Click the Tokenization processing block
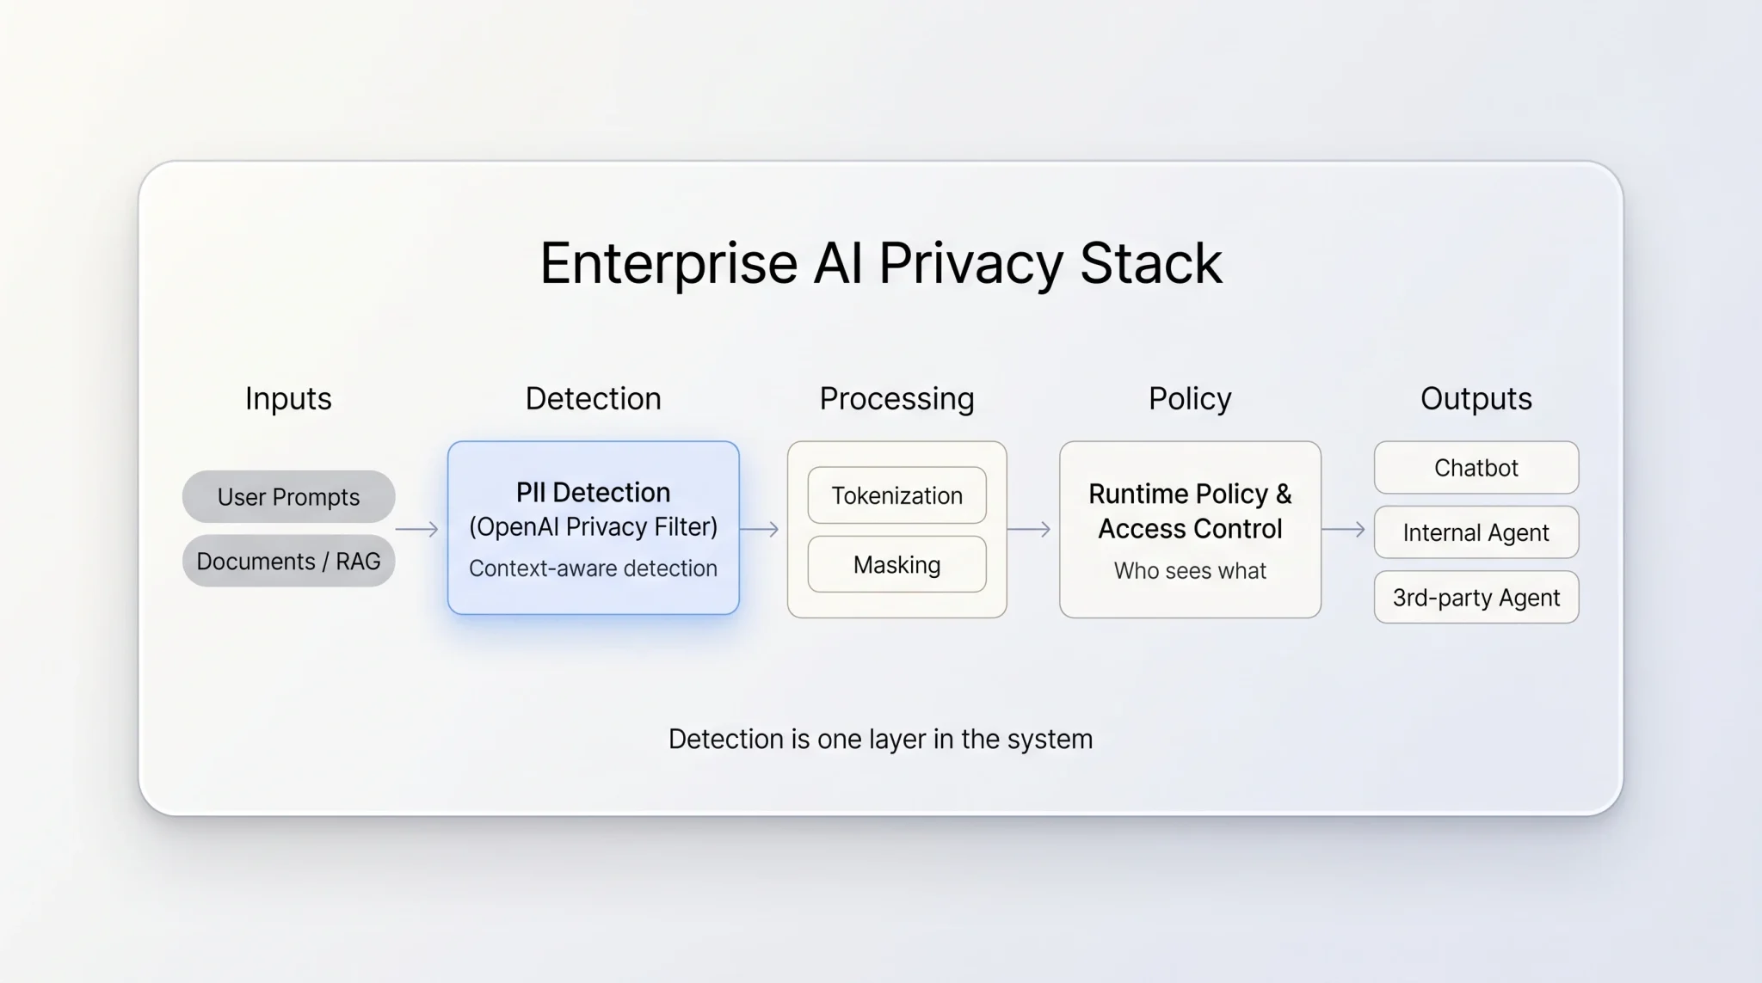The height and width of the screenshot is (983, 1762). click(x=896, y=495)
